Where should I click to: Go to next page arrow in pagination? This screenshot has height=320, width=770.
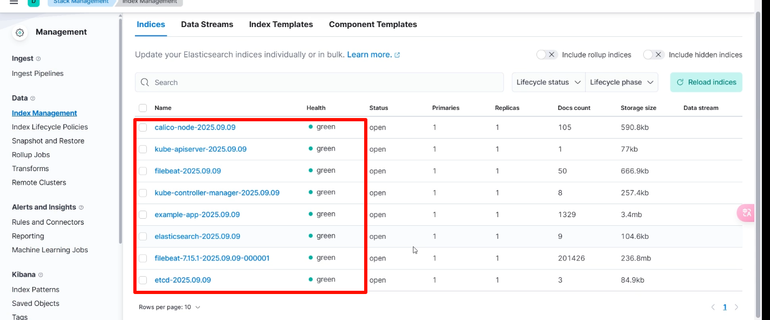coord(736,307)
